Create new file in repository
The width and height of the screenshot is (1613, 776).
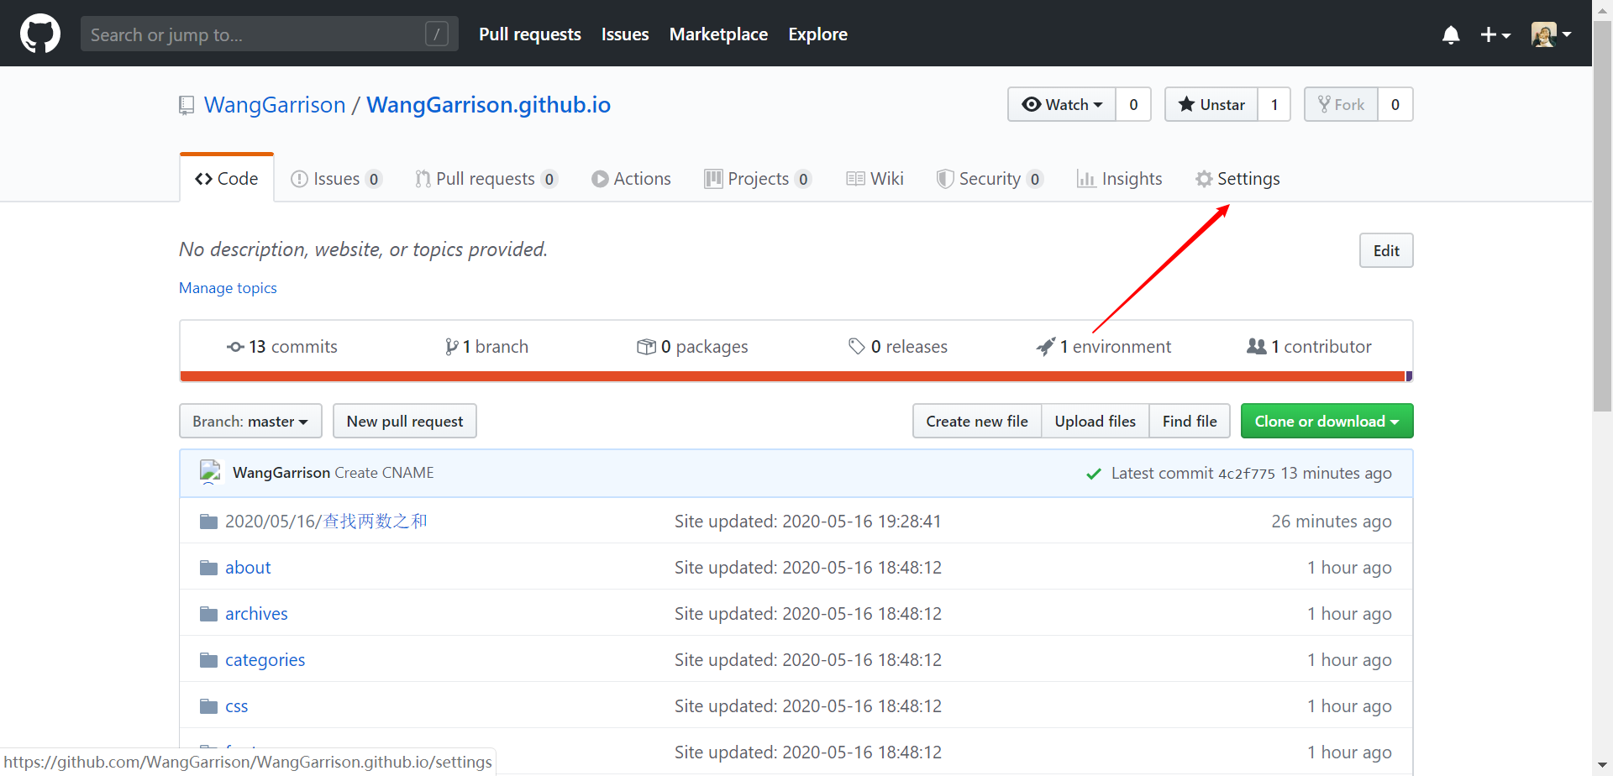pyautogui.click(x=977, y=421)
